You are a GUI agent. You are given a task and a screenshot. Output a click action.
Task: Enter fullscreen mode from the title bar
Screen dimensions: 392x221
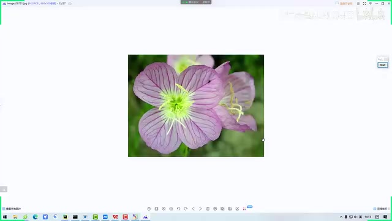coord(364,4)
